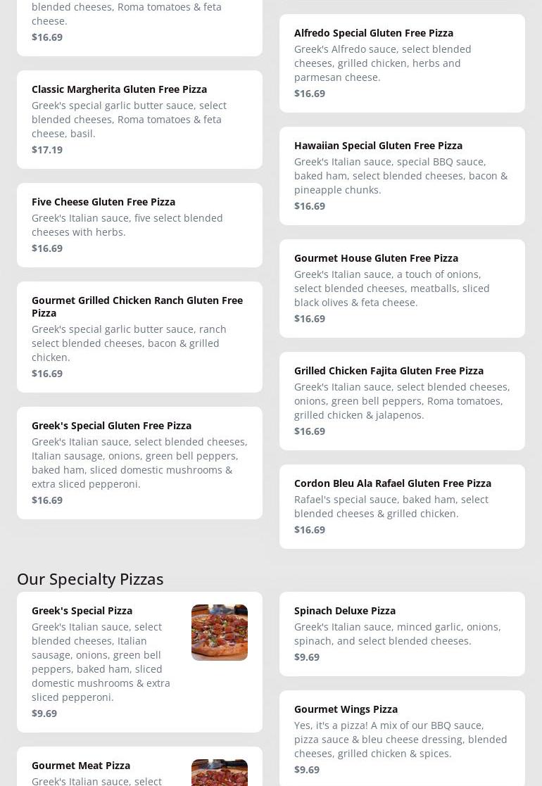The width and height of the screenshot is (542, 786).
Task: Select the Spinach Deluxe Pizza item
Action: 345,611
